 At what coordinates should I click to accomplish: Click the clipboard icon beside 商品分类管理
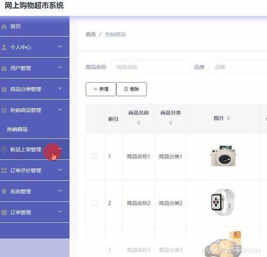[x=4, y=89]
